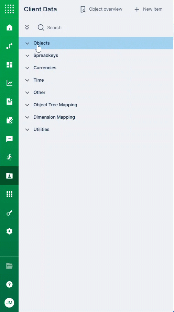The image size is (174, 312).
Task: Expand the Spreadkeys section chevron
Action: pos(27,56)
